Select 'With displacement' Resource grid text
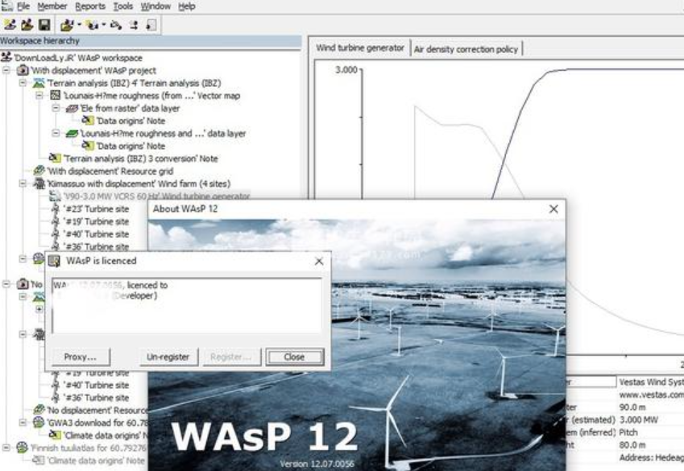This screenshot has height=471, width=684. 110,171
